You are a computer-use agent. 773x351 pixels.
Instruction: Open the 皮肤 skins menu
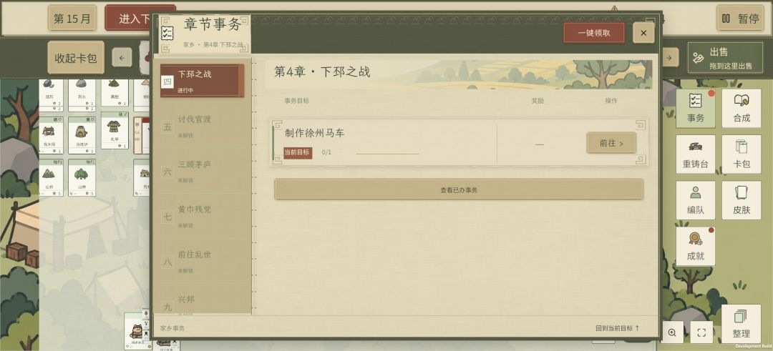click(742, 200)
